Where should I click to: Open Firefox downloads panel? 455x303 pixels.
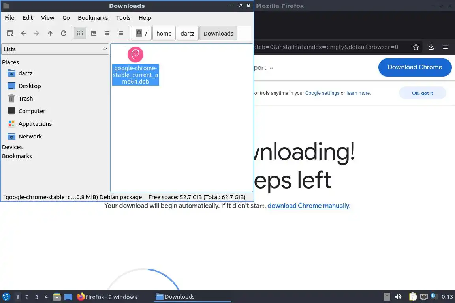[x=431, y=47]
